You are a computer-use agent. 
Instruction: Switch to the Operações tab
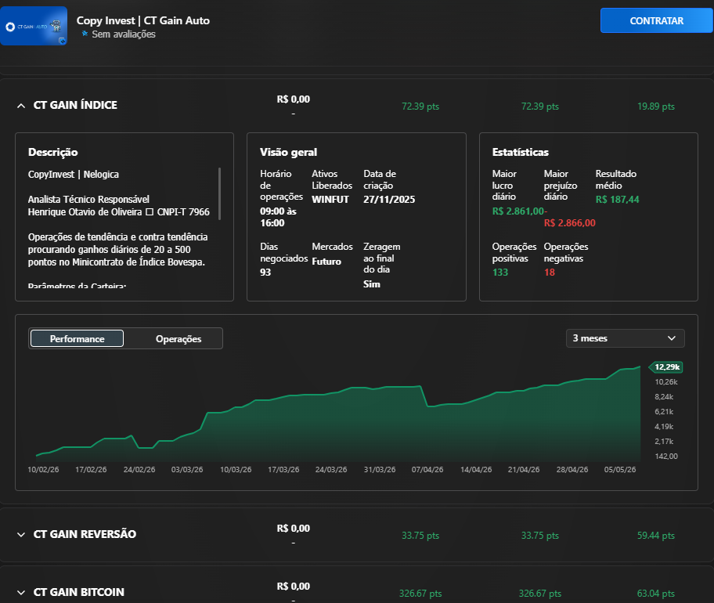click(178, 339)
